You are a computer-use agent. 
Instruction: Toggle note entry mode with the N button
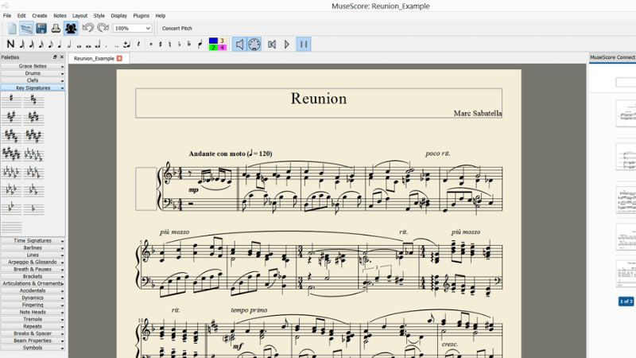(10, 45)
